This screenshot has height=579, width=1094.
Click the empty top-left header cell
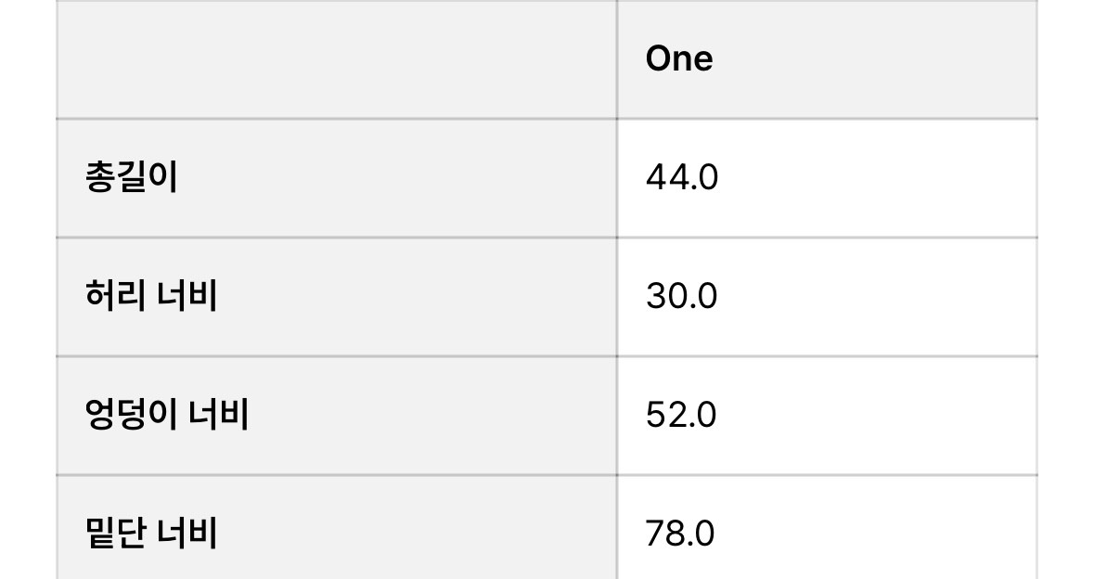336,59
